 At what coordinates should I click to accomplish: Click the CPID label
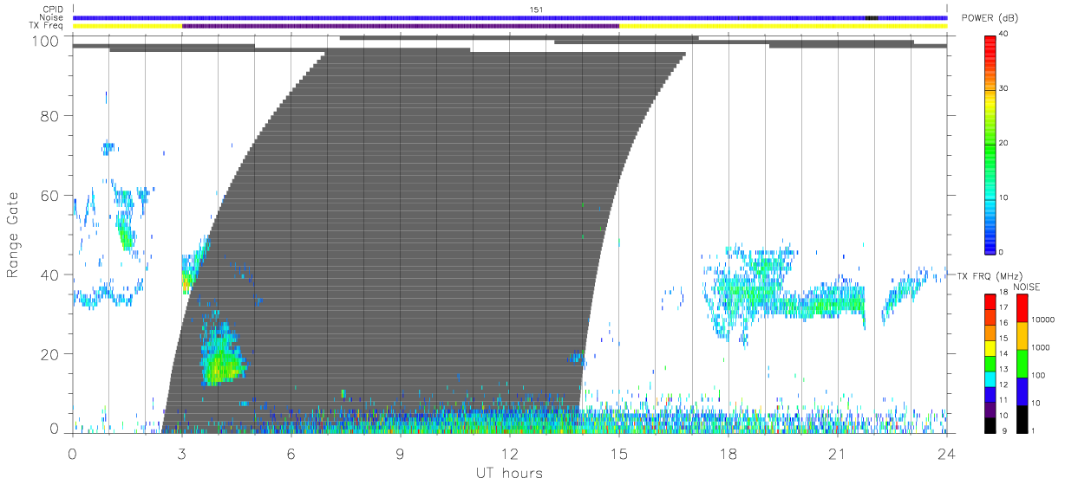click(x=52, y=10)
